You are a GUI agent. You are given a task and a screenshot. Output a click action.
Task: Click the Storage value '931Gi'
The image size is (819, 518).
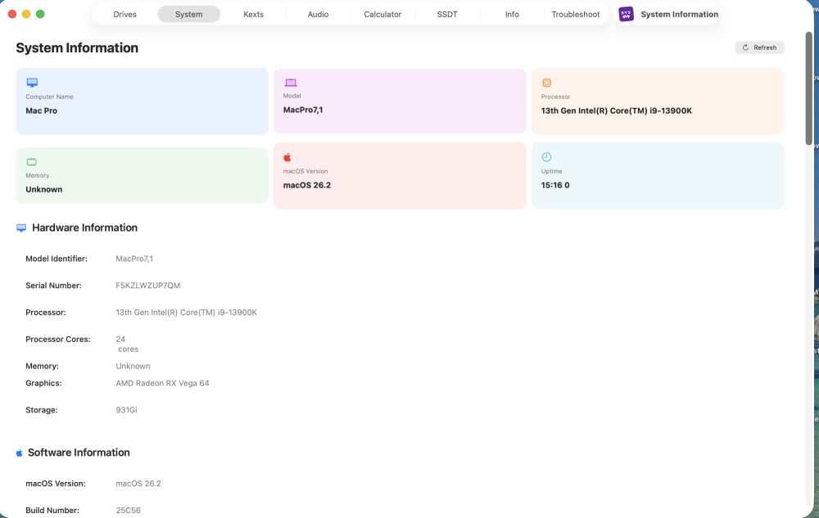click(x=126, y=410)
